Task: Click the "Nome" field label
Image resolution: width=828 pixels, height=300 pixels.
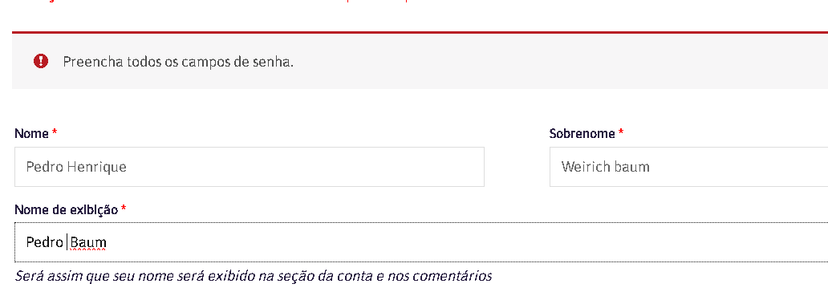Action: 31,134
